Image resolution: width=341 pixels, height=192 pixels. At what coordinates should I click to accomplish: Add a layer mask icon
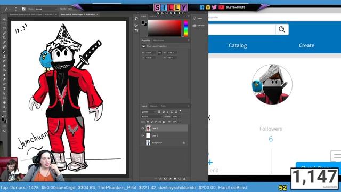tap(165, 179)
